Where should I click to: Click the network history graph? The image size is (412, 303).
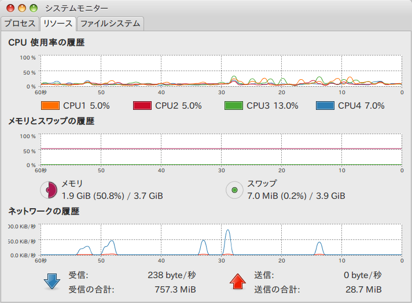click(x=221, y=239)
